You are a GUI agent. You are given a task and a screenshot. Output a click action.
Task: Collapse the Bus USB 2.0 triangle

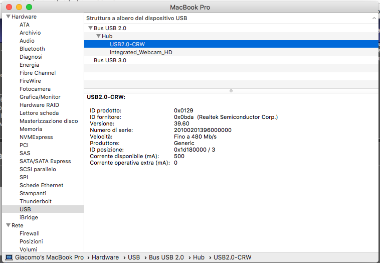90,28
